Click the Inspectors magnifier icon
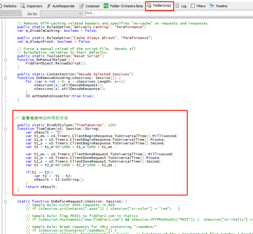The image size is (253, 234). pyautogui.click(x=23, y=6)
